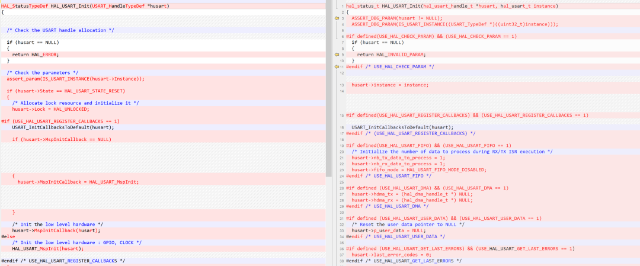
Task: Click '#if defined (USE_HAL_USART_DMA)' line
Action: click(x=427, y=188)
